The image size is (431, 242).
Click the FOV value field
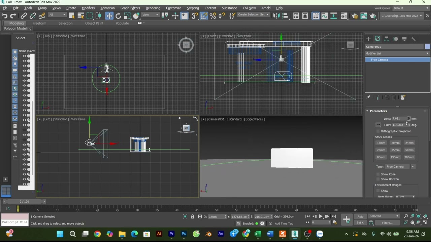click(399, 125)
